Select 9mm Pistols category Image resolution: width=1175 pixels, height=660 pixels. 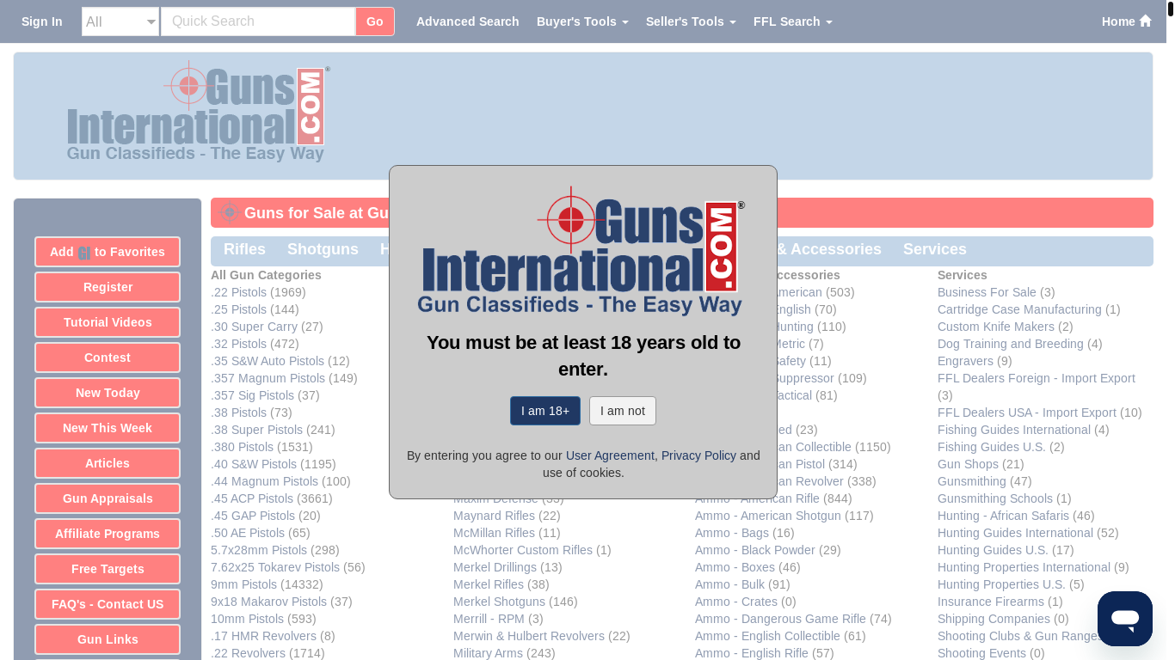click(x=243, y=584)
